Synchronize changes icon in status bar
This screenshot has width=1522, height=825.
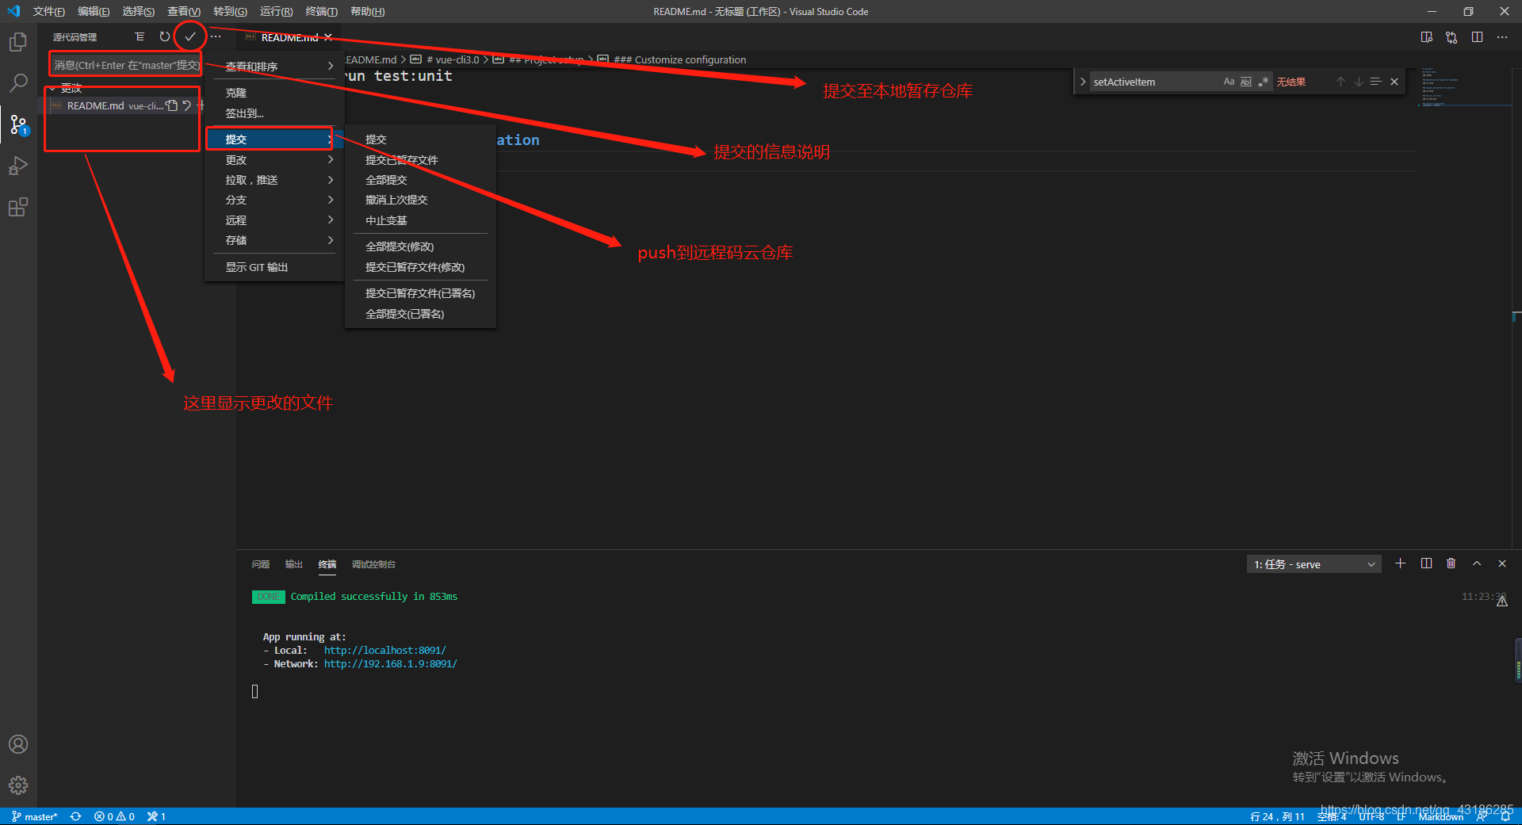(x=76, y=816)
